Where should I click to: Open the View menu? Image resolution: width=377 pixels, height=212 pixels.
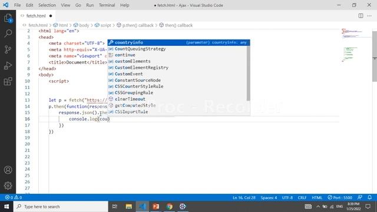pyautogui.click(x=65, y=5)
